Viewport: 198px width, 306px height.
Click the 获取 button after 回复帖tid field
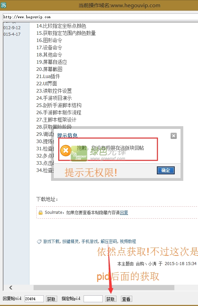coord(51,299)
